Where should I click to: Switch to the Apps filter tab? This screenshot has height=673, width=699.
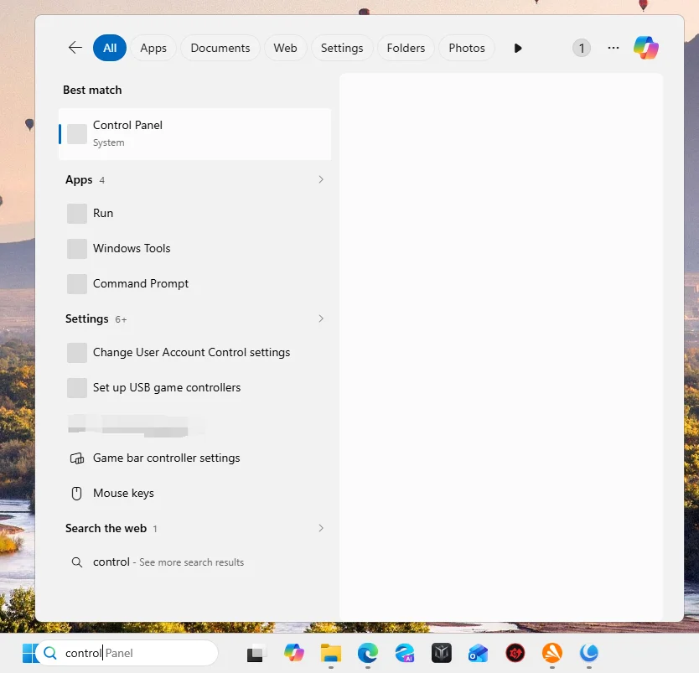click(153, 48)
